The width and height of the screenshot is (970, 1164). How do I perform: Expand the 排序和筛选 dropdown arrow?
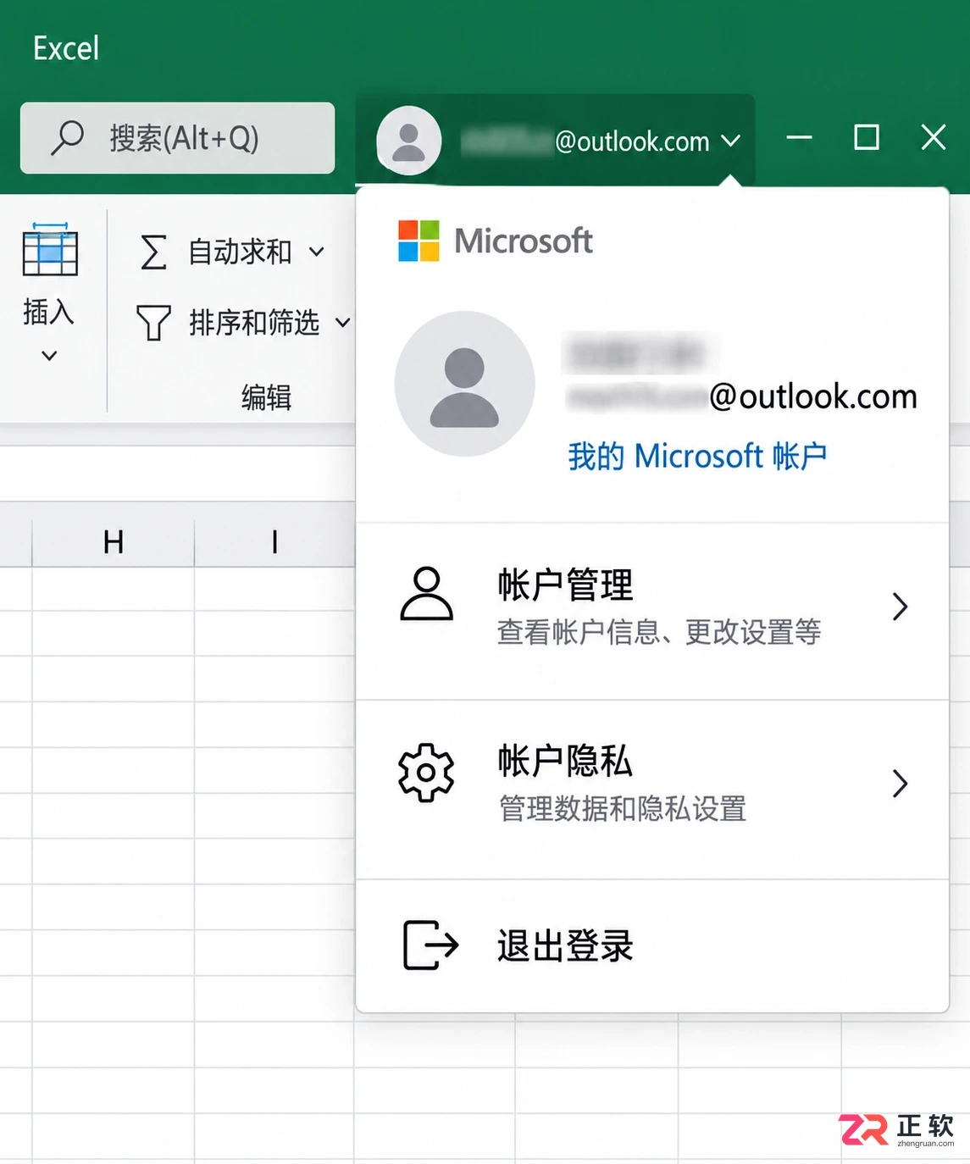coord(343,323)
